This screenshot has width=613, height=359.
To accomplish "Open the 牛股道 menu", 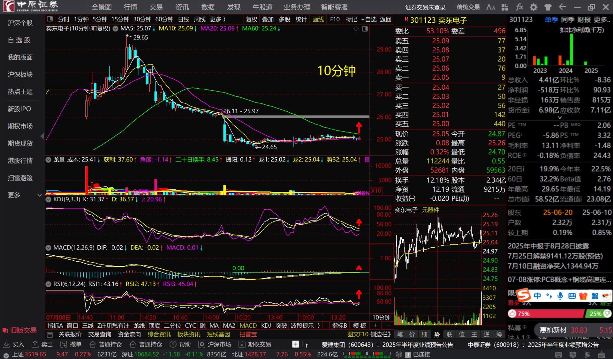I will click(x=263, y=7).
